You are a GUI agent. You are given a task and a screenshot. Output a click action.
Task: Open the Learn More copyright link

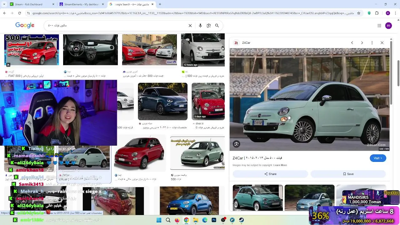[280, 165]
